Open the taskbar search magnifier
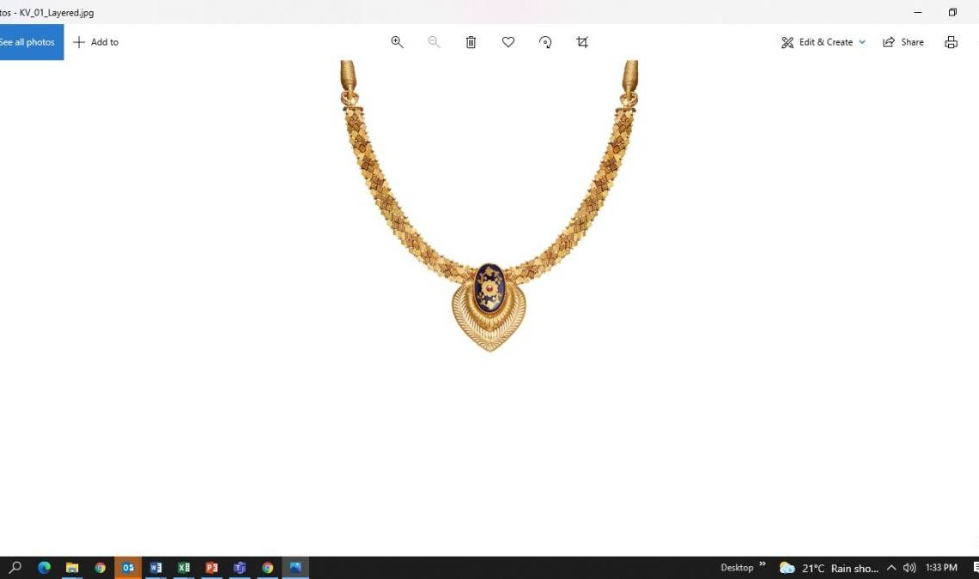 (x=15, y=567)
